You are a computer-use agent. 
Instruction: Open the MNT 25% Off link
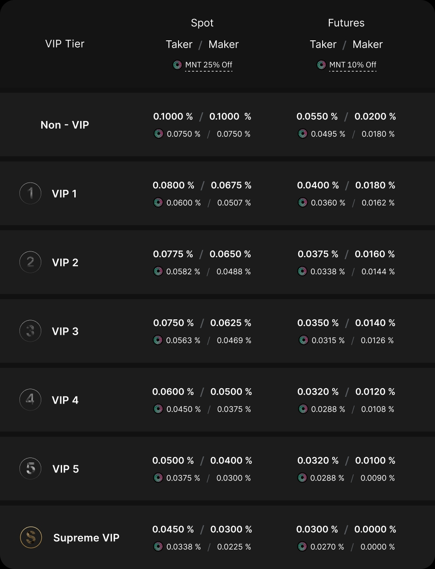208,65
